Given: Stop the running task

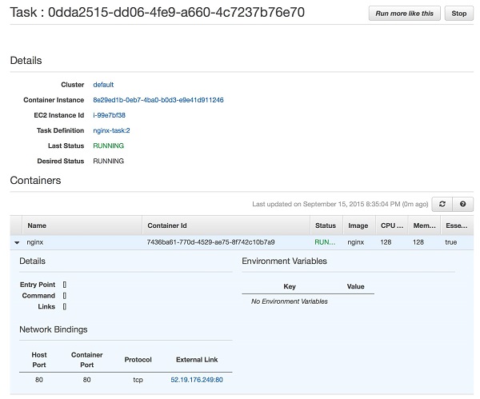Looking at the screenshot, I should (458, 14).
